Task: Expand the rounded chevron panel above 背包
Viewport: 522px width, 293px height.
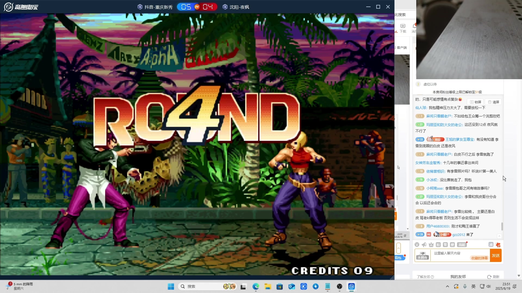Action: [399, 248]
